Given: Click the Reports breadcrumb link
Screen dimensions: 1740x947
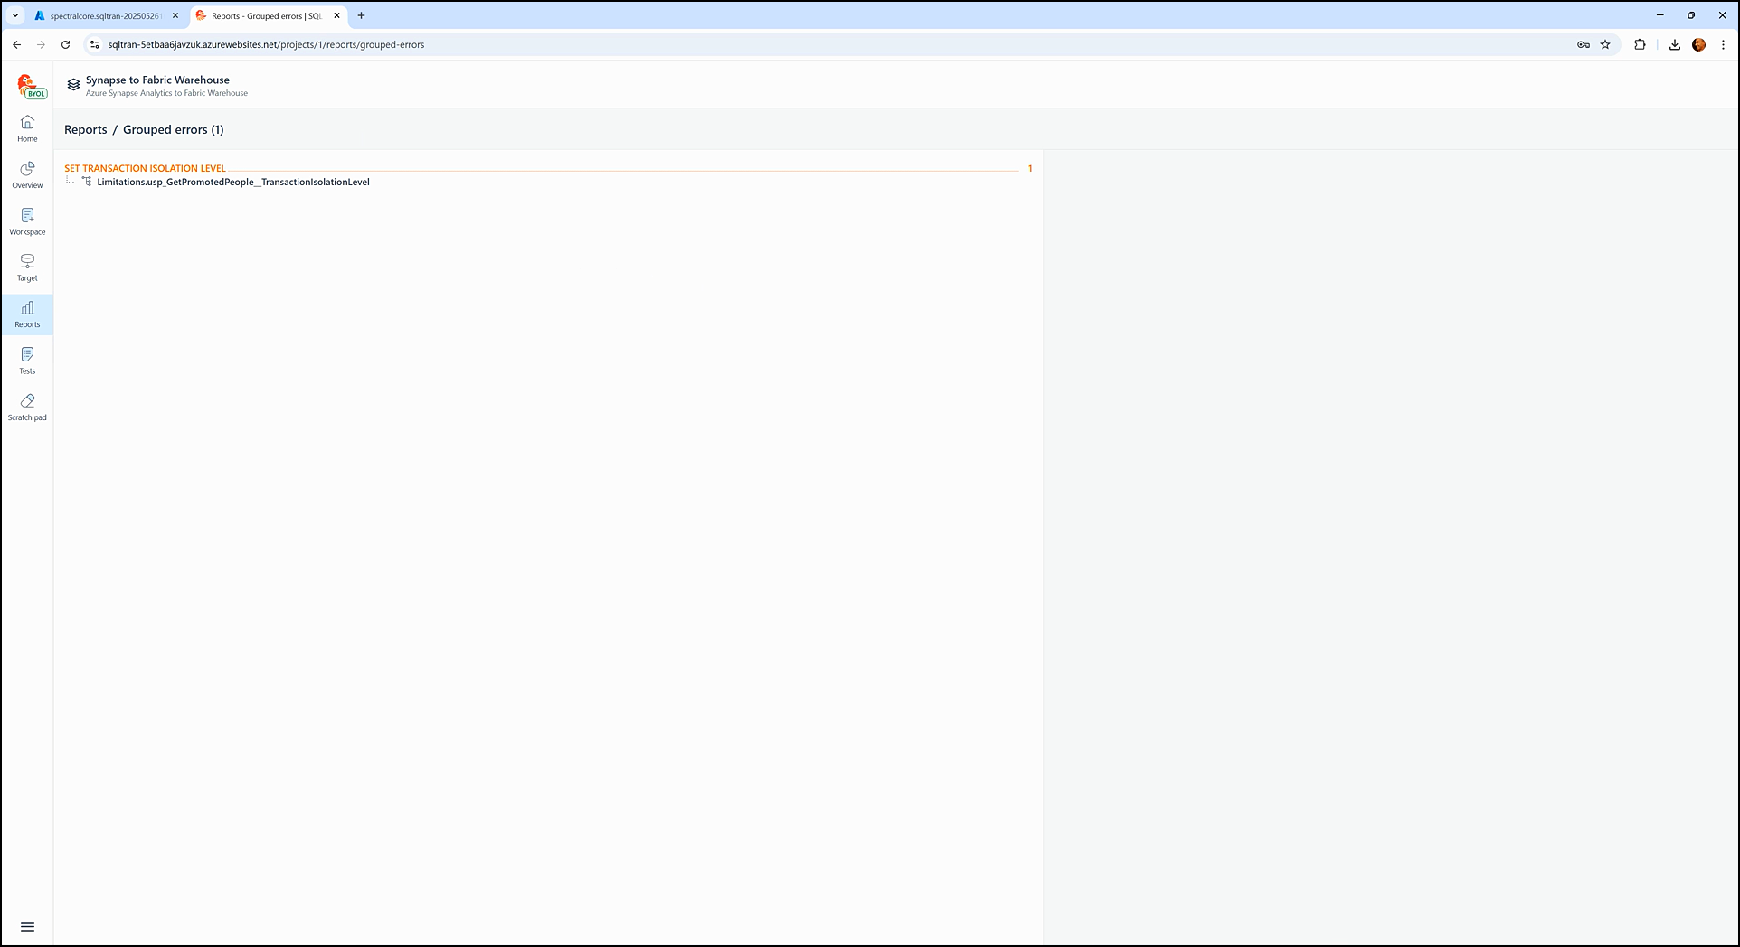Looking at the screenshot, I should [x=86, y=129].
